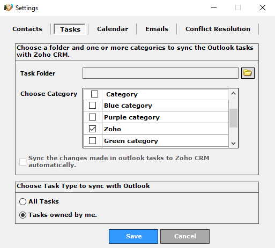Close the Settings dialog with X
The width and height of the screenshot is (275, 248).
[263, 7]
